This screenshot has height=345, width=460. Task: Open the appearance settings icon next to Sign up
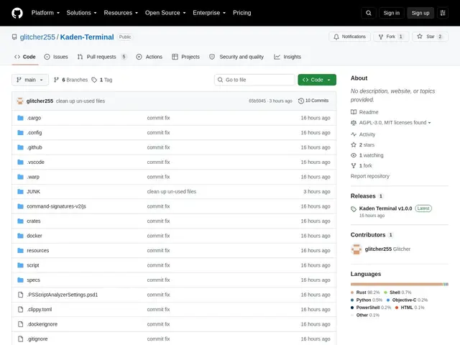[x=443, y=13]
